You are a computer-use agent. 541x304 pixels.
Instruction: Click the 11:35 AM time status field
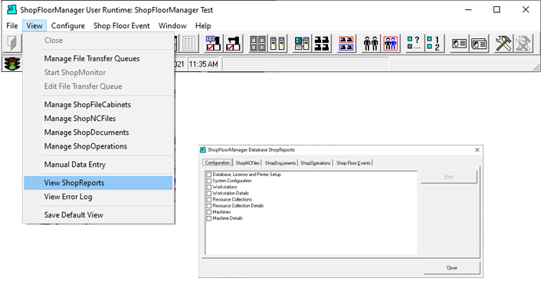pyautogui.click(x=204, y=64)
